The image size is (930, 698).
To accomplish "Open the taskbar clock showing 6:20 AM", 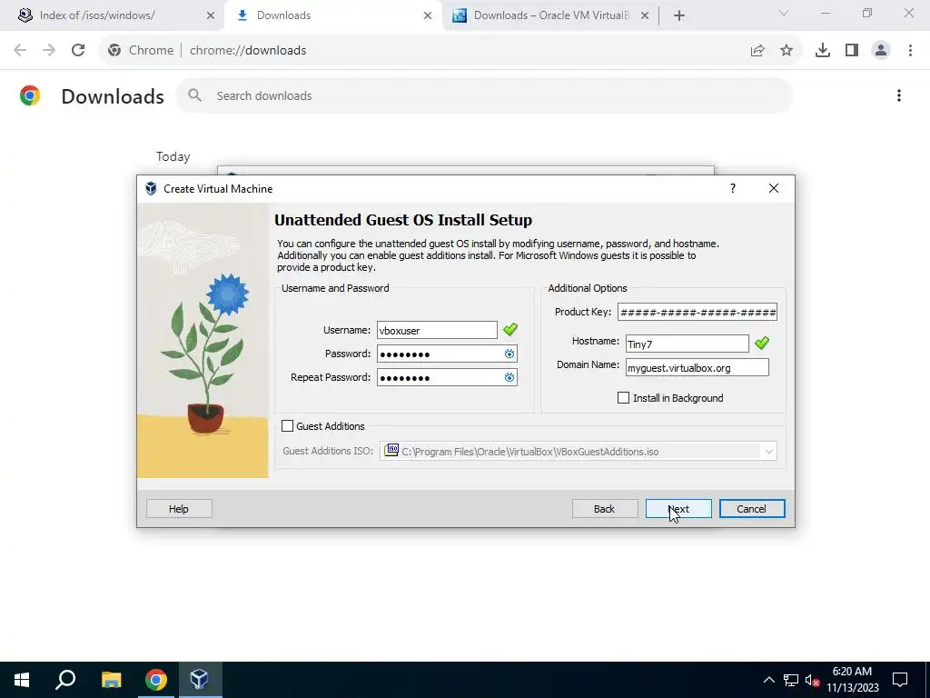I will 852,680.
